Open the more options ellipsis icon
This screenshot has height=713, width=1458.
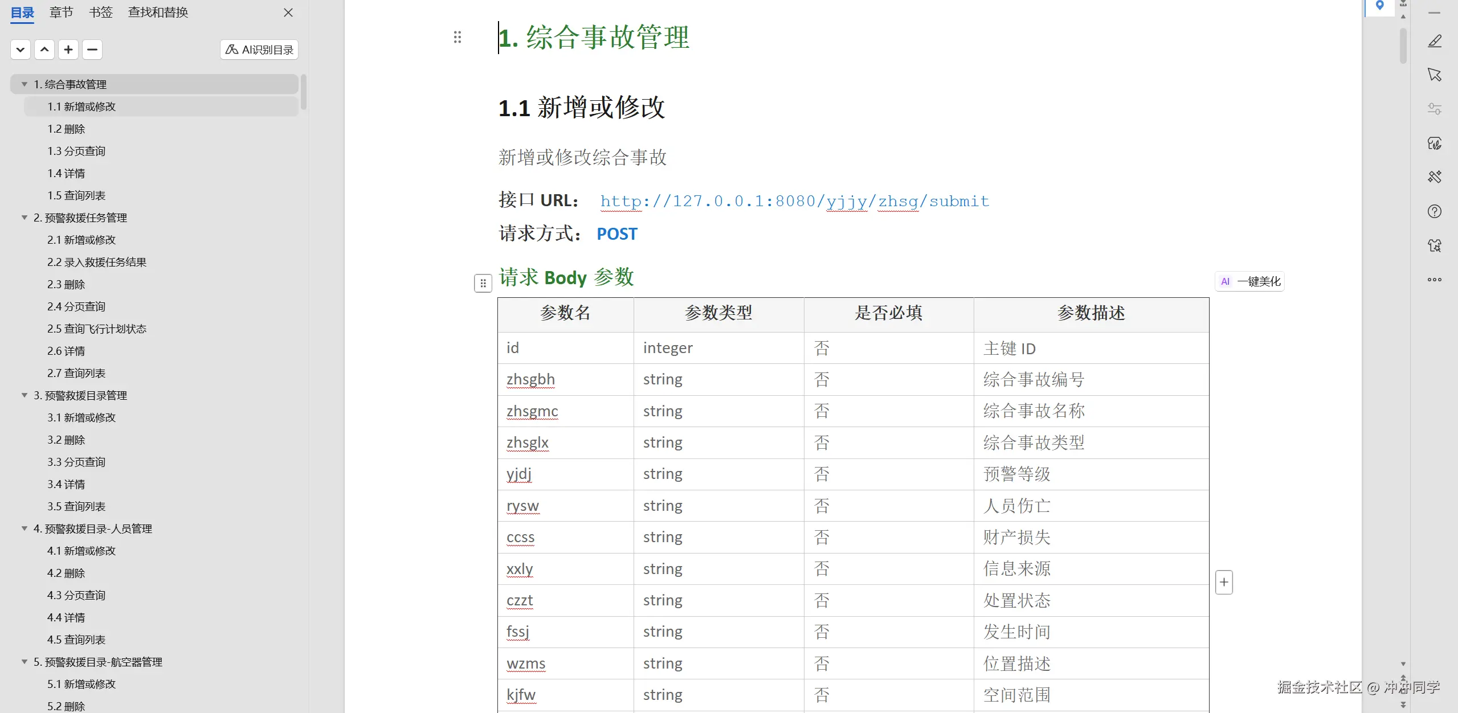pyautogui.click(x=1434, y=280)
